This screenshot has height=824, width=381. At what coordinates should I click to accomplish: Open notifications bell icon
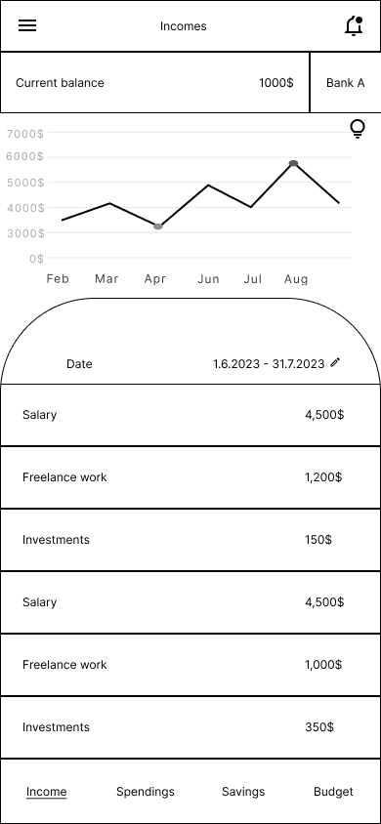pyautogui.click(x=355, y=25)
